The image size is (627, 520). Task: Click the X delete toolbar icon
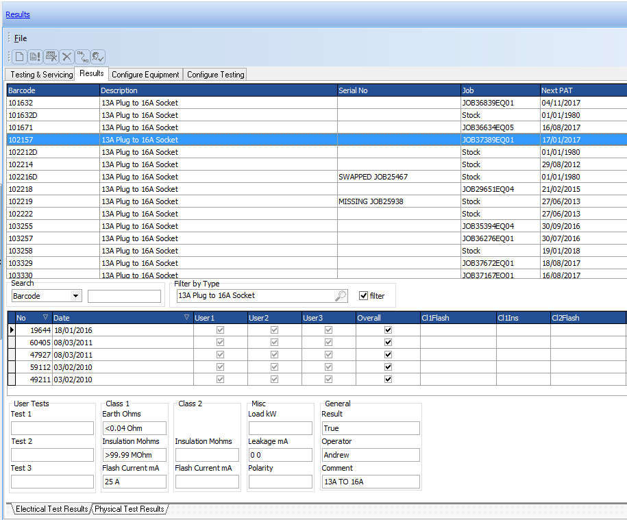click(x=66, y=57)
